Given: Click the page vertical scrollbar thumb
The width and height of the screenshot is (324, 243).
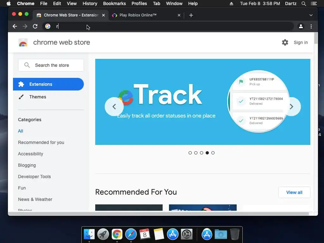Looking at the screenshot, I should (x=316, y=38).
